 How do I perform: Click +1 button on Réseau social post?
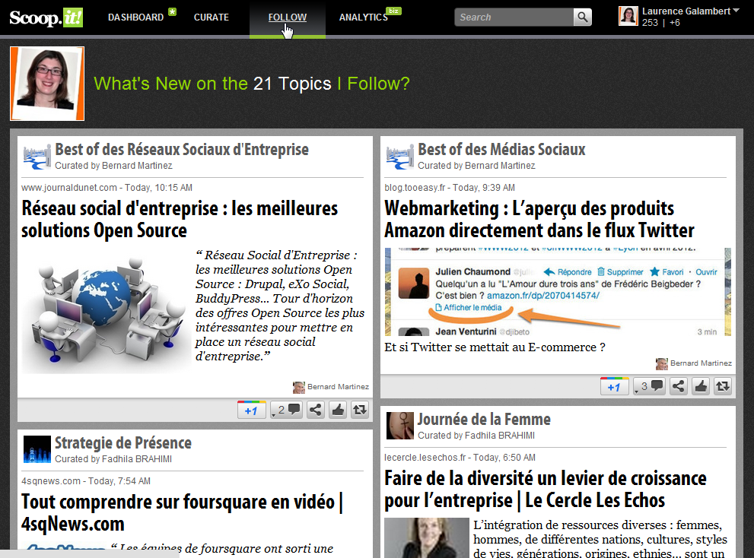[252, 410]
